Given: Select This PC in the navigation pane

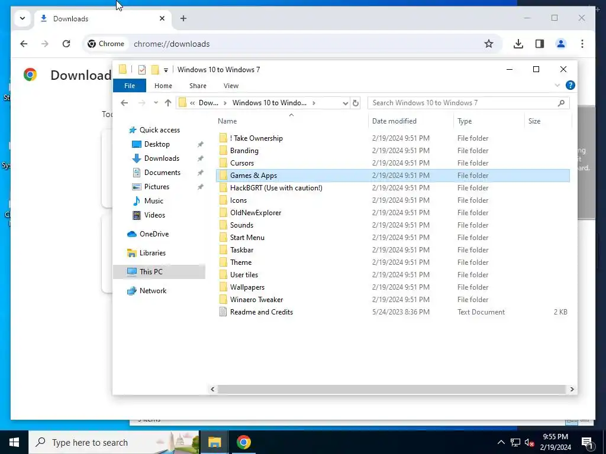Looking at the screenshot, I should 159,272.
